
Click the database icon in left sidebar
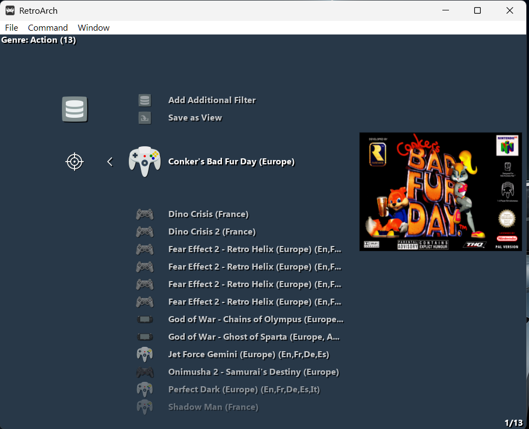pos(75,109)
